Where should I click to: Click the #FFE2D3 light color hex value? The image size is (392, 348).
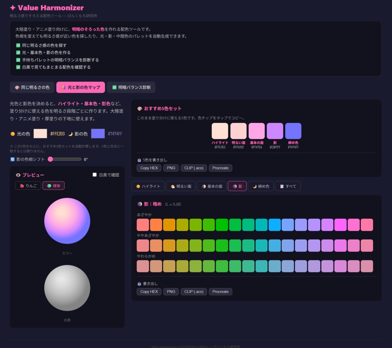point(57,134)
